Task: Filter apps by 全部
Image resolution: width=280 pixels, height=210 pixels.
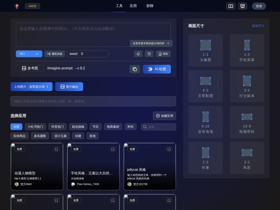Action: click(16, 127)
